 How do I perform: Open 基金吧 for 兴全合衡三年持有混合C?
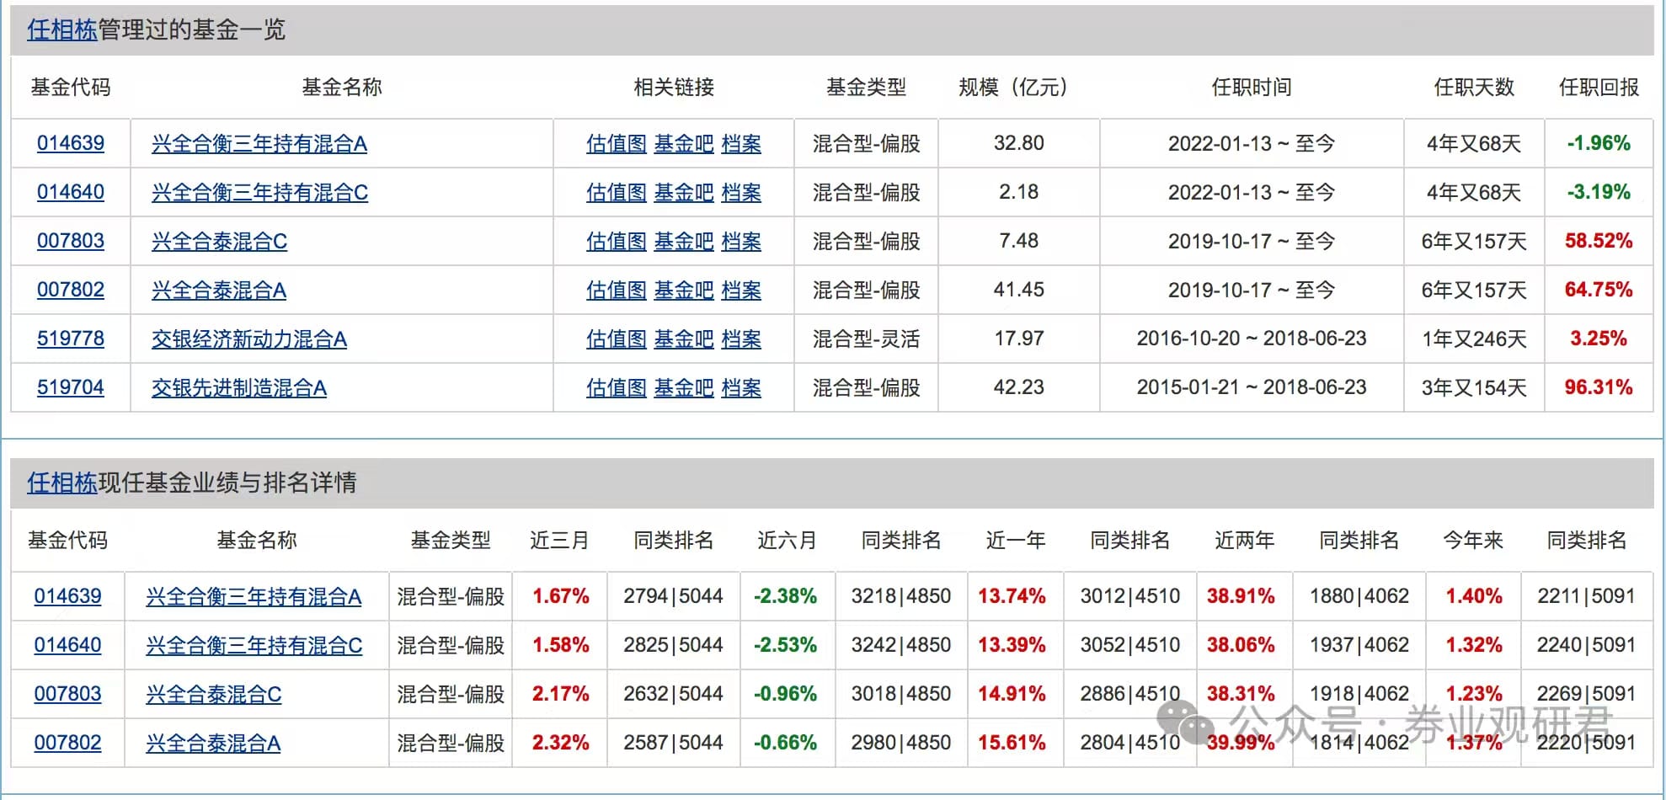(683, 193)
